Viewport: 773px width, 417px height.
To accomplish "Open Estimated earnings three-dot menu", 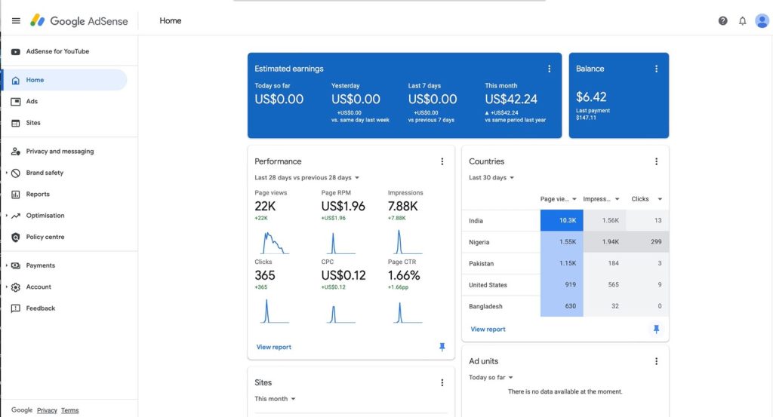I will point(550,69).
